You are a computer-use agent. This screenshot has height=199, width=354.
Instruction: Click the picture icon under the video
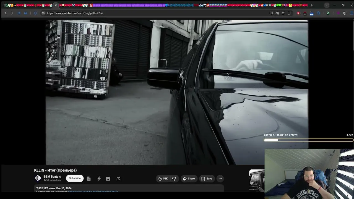pos(108,179)
